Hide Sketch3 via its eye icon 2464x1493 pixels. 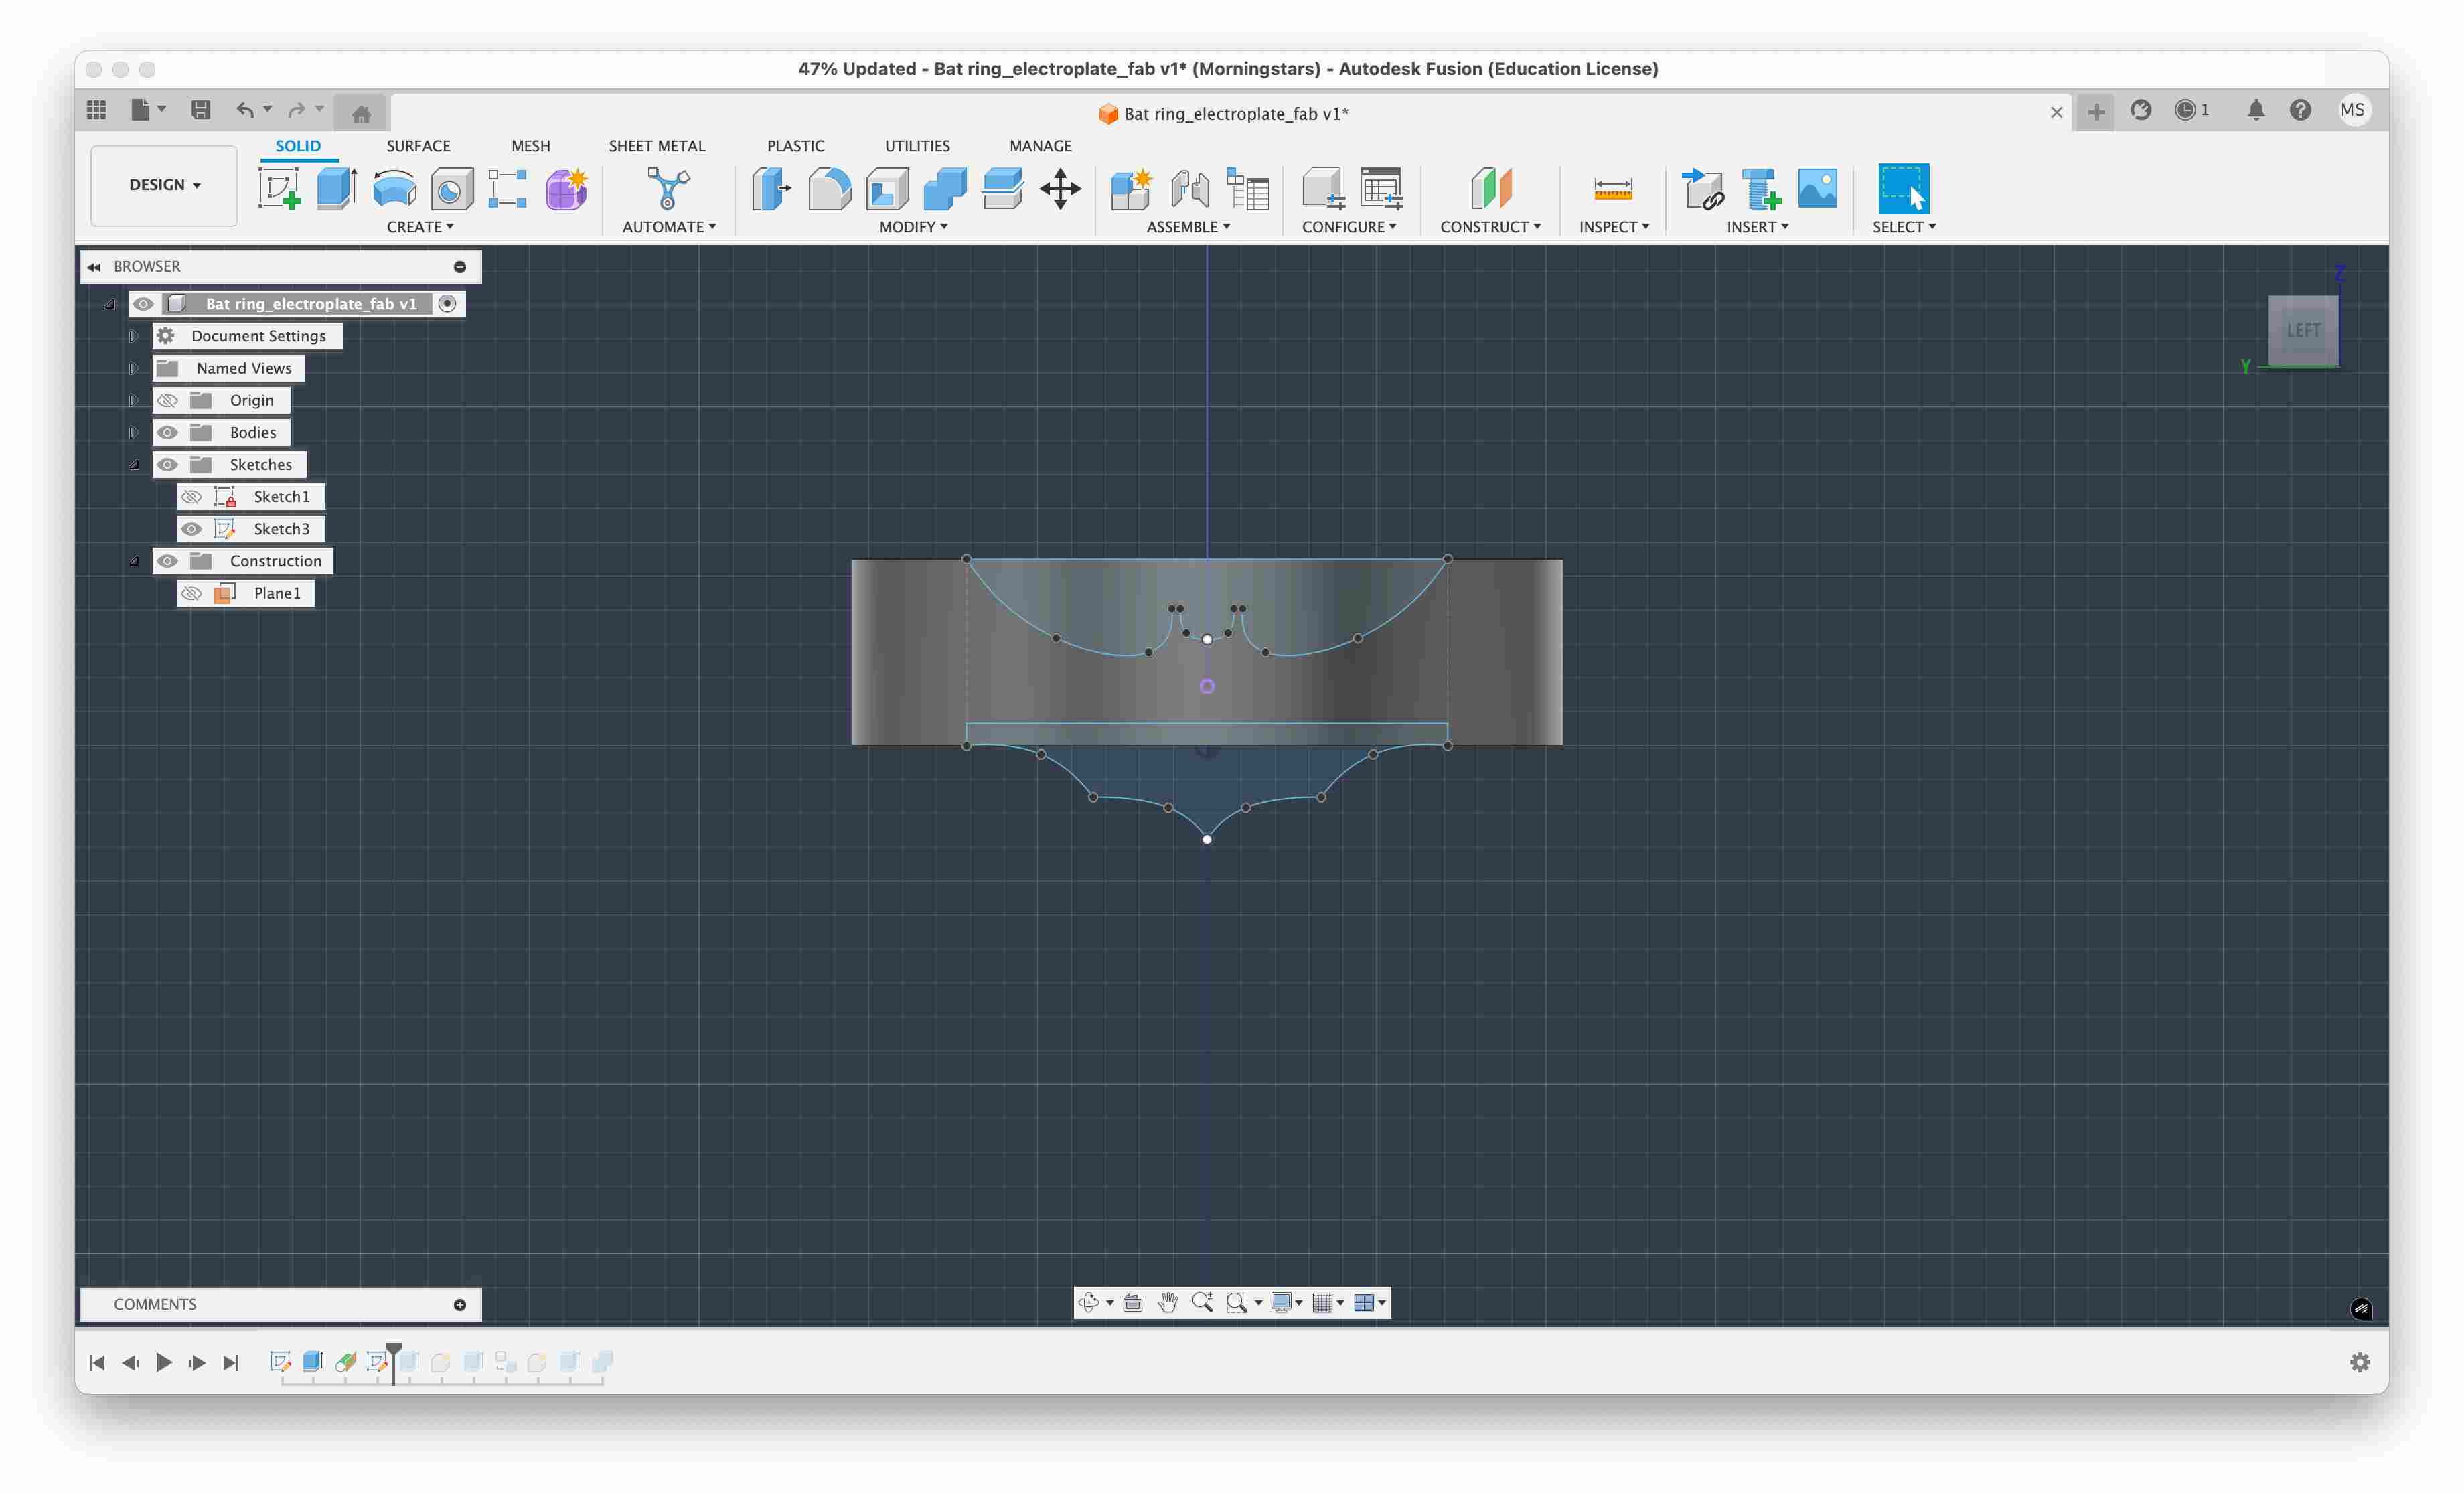click(191, 528)
